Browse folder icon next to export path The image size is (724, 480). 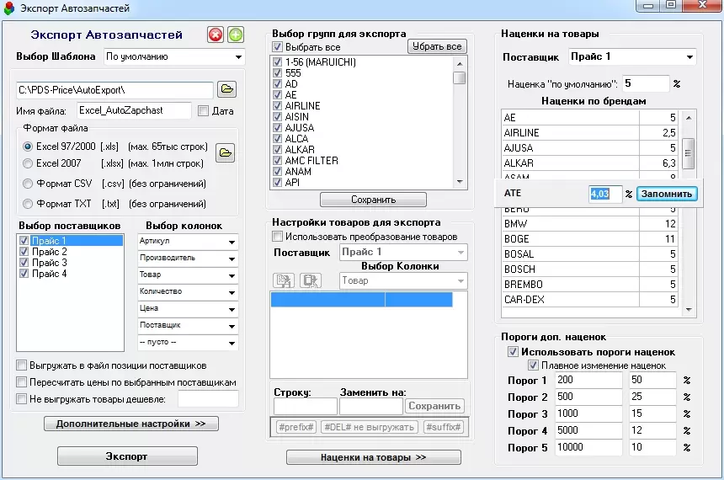tap(226, 89)
